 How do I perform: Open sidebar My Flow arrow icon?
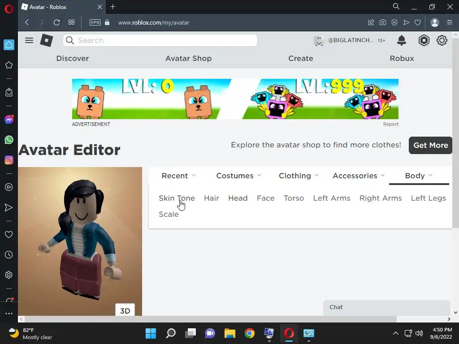(x=9, y=208)
